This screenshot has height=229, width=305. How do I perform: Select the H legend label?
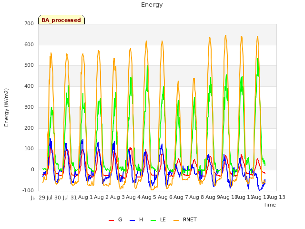tap(141, 219)
